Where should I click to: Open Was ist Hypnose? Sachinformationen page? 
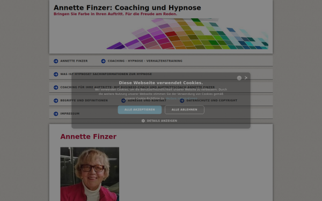click(x=106, y=74)
